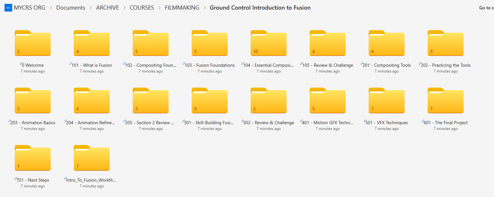The image size is (494, 197).
Task: Open the 701 - Next Steps folder icon
Action: click(x=33, y=158)
